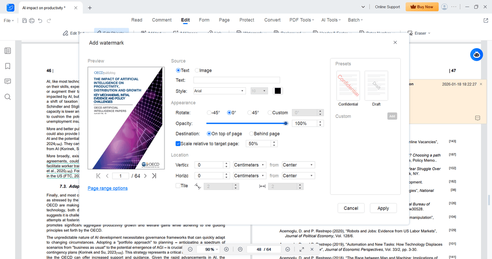Go to first page in watermark preview

(98, 176)
